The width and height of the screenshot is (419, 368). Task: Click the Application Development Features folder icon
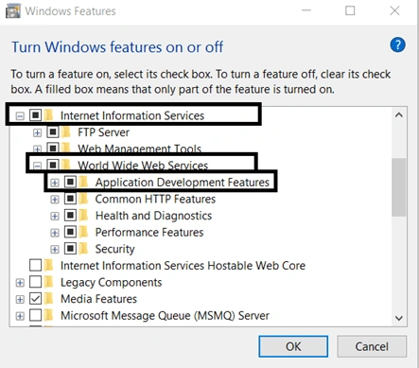point(83,182)
